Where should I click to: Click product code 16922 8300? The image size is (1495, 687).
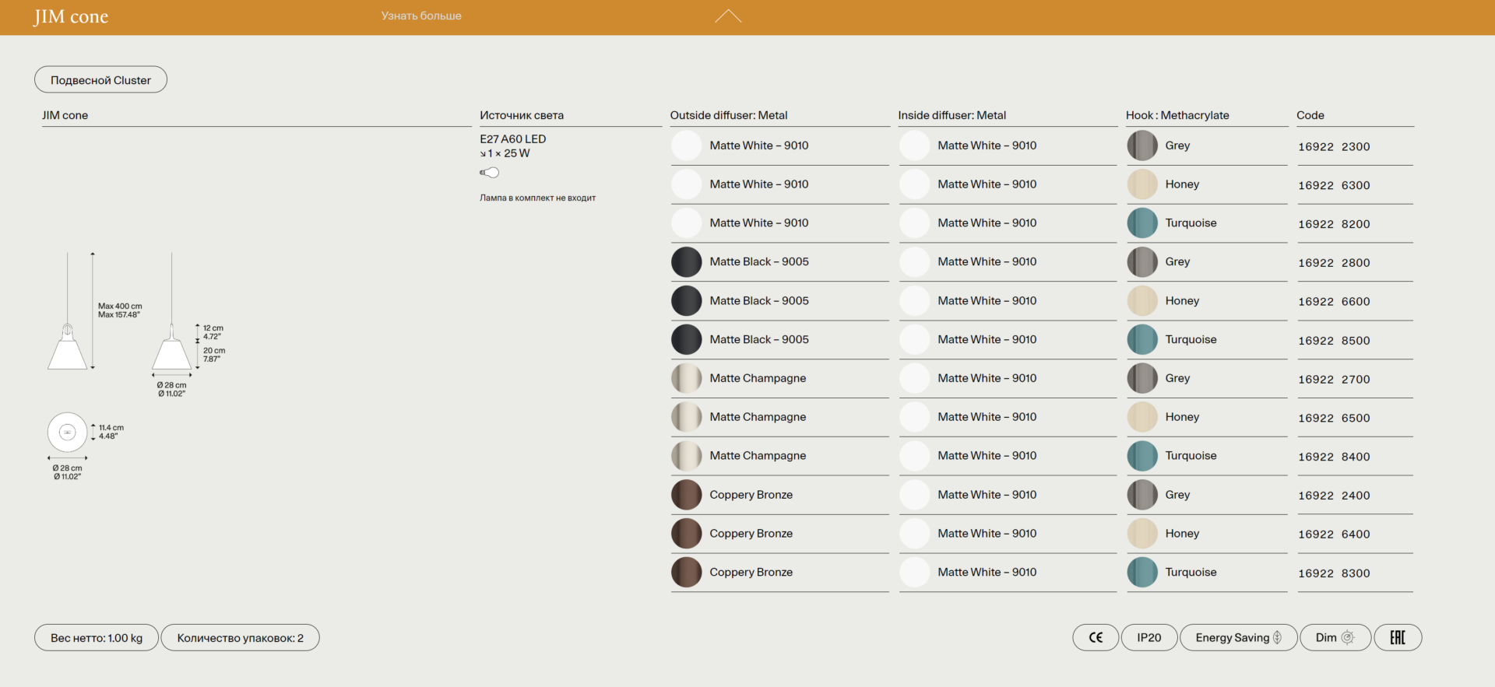tap(1334, 573)
